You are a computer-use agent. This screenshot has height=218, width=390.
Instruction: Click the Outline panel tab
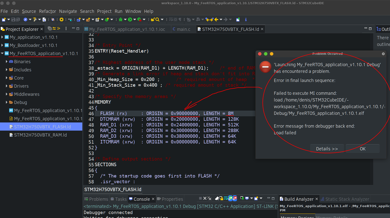tap(383, 29)
